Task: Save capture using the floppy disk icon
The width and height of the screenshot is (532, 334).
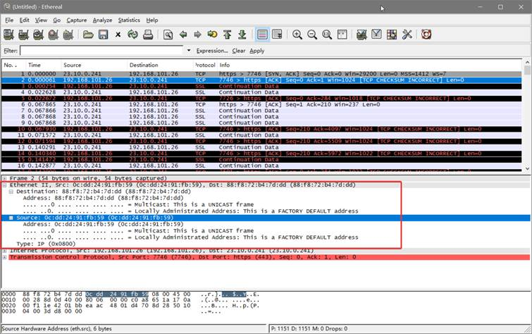Action: coord(103,35)
